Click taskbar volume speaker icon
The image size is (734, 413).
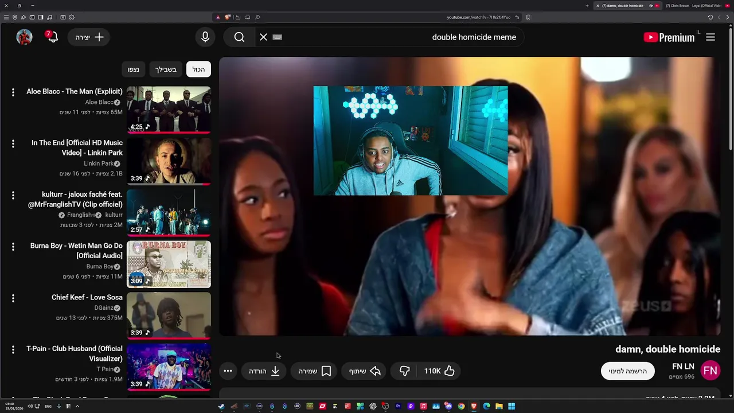pos(30,406)
